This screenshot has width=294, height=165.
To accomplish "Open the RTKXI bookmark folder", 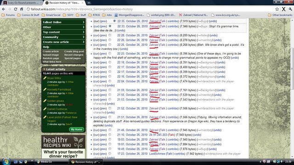I will click(x=94, y=15).
